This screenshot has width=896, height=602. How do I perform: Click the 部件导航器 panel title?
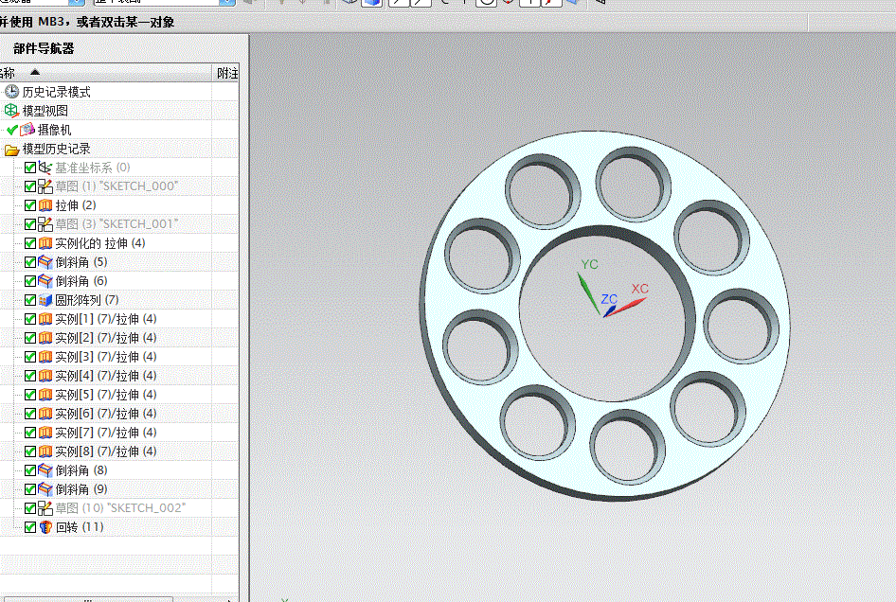[x=44, y=48]
